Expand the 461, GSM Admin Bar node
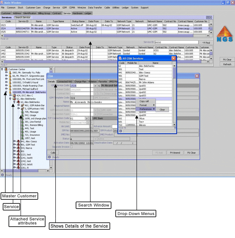The image size is (235, 238). pyautogui.click(x=19, y=105)
